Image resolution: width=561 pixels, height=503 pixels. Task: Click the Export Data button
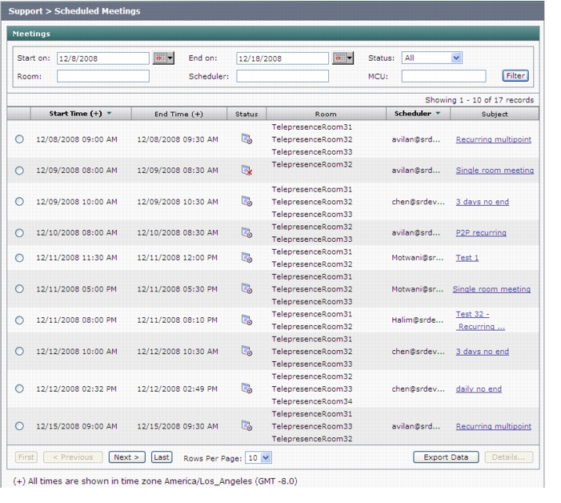(446, 457)
